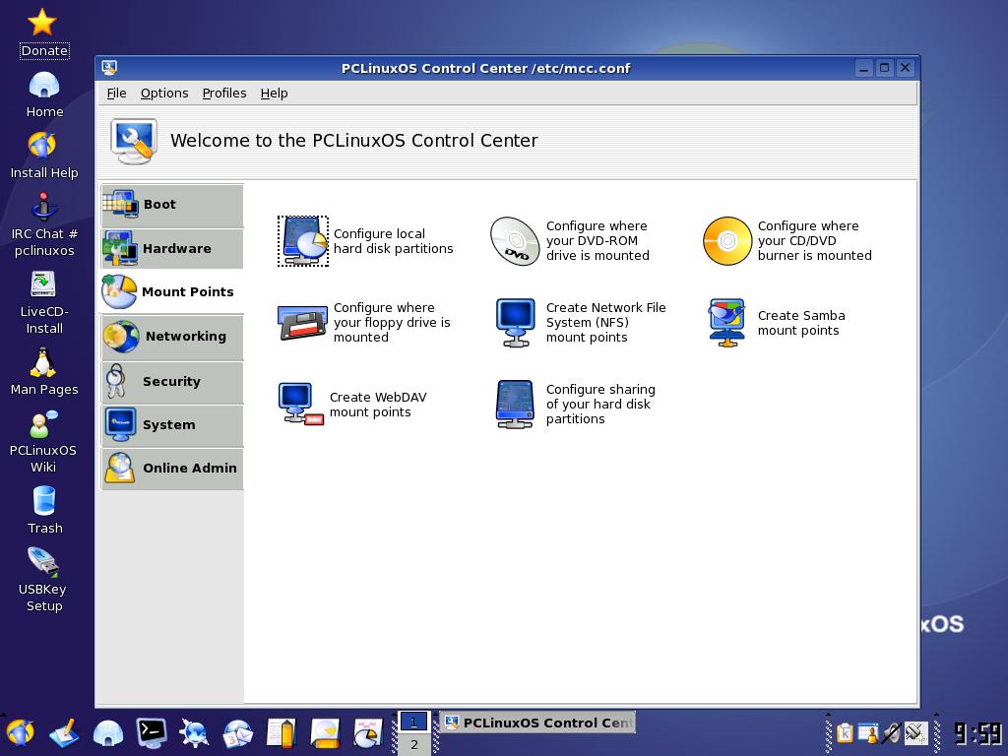Open the PC start menu in the panel
The width and height of the screenshot is (1008, 756).
pyautogui.click(x=21, y=732)
